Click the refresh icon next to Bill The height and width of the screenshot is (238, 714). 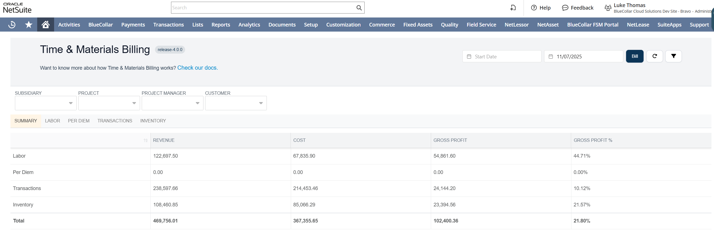(654, 56)
